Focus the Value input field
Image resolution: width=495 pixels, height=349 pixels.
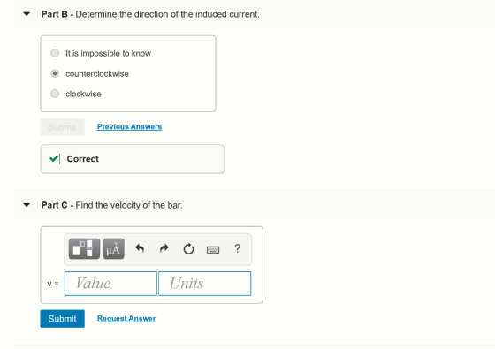pyautogui.click(x=110, y=284)
